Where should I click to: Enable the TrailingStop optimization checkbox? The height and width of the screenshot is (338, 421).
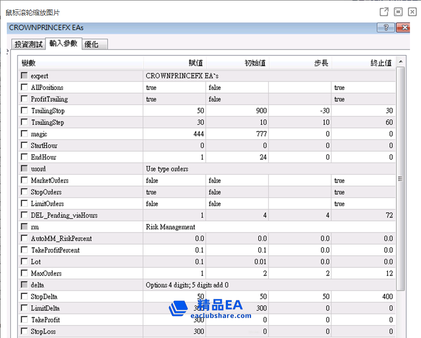[x=24, y=110]
